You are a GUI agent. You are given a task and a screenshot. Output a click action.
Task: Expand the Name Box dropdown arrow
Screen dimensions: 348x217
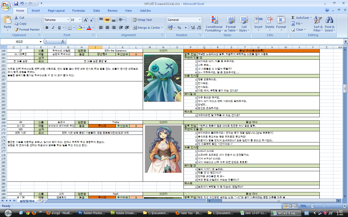(41, 42)
